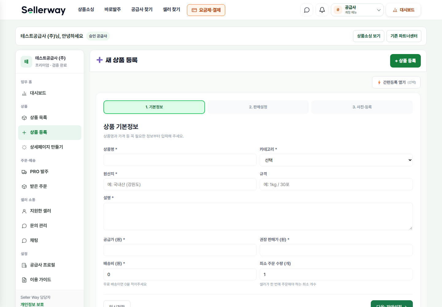Open 공급사 프로필 in the sidebar

click(50, 265)
